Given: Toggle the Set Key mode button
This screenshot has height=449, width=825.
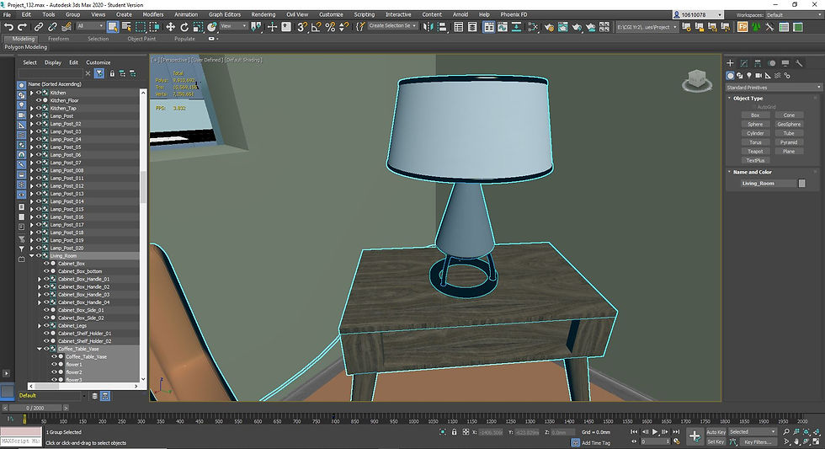Looking at the screenshot, I should [x=716, y=441].
